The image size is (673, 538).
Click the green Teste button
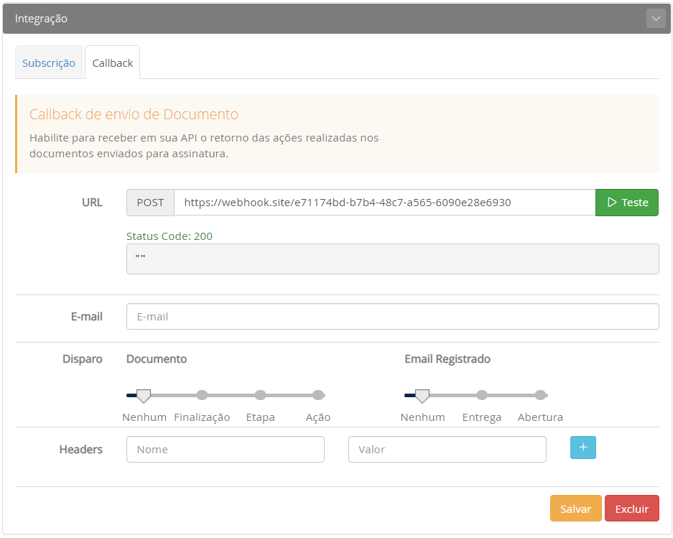tap(626, 203)
